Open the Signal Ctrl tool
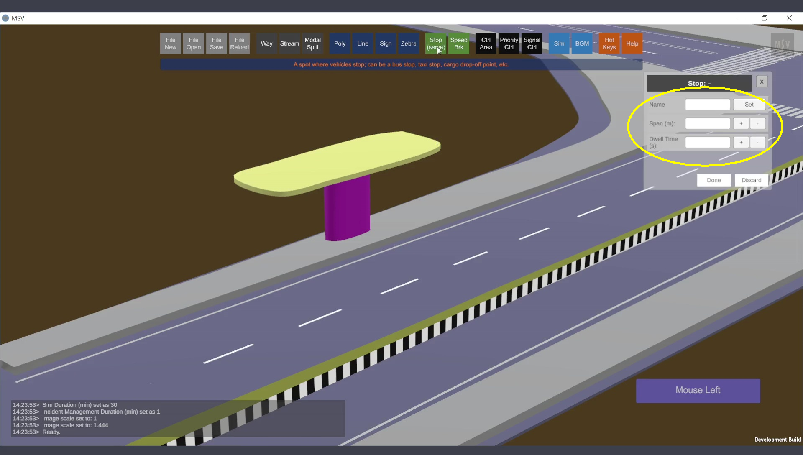 tap(532, 43)
